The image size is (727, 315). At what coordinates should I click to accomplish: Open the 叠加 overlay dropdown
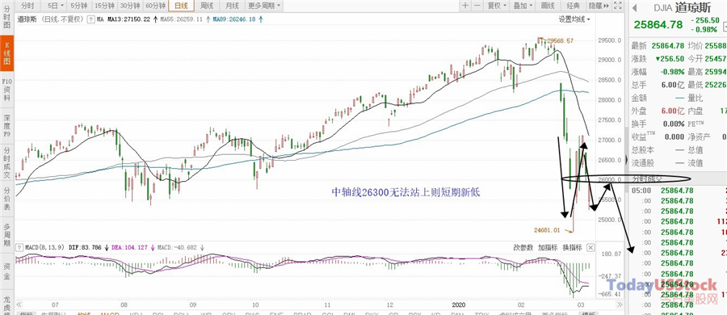pos(523,6)
